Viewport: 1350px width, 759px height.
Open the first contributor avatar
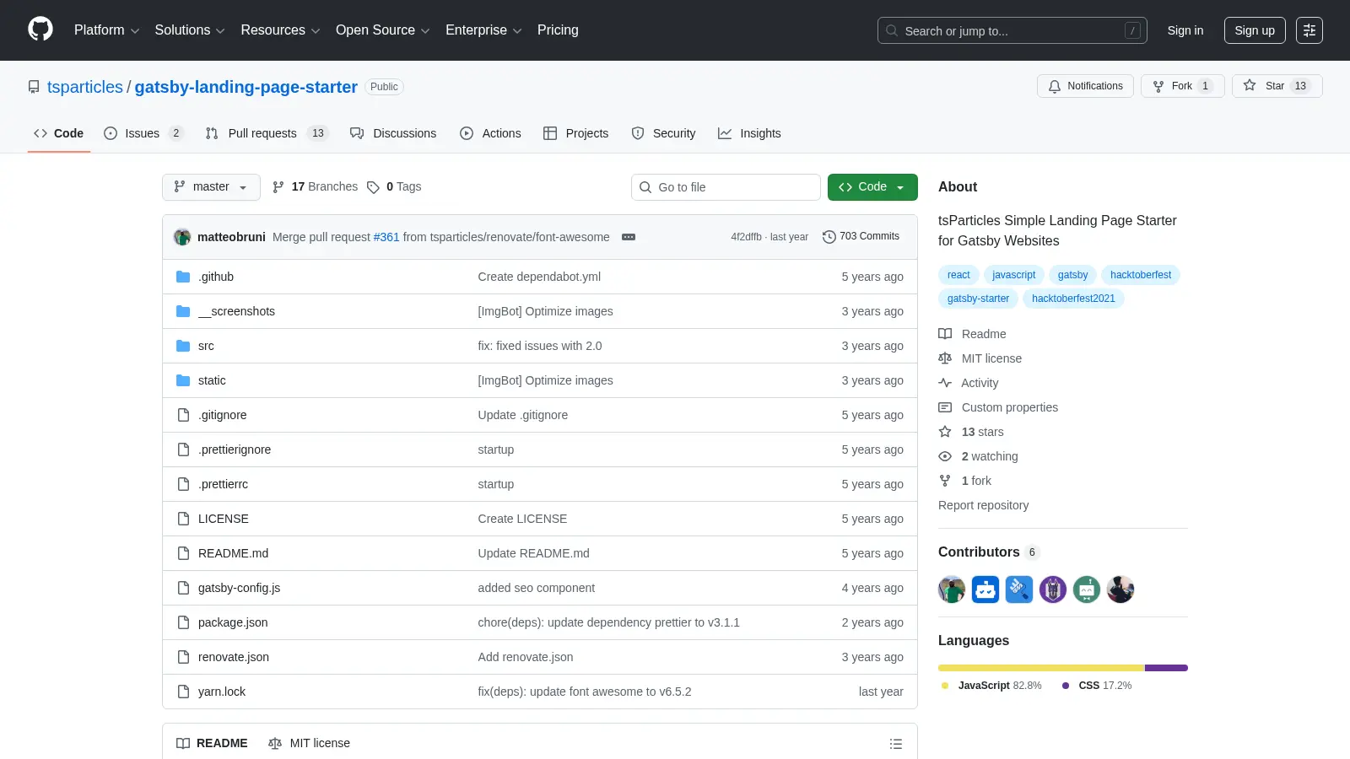pyautogui.click(x=952, y=589)
